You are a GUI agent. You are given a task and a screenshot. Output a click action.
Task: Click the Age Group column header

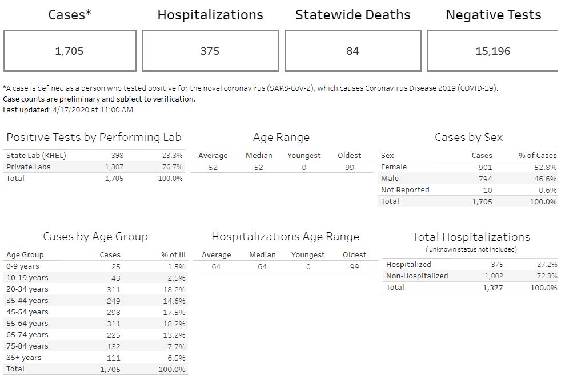point(25,254)
